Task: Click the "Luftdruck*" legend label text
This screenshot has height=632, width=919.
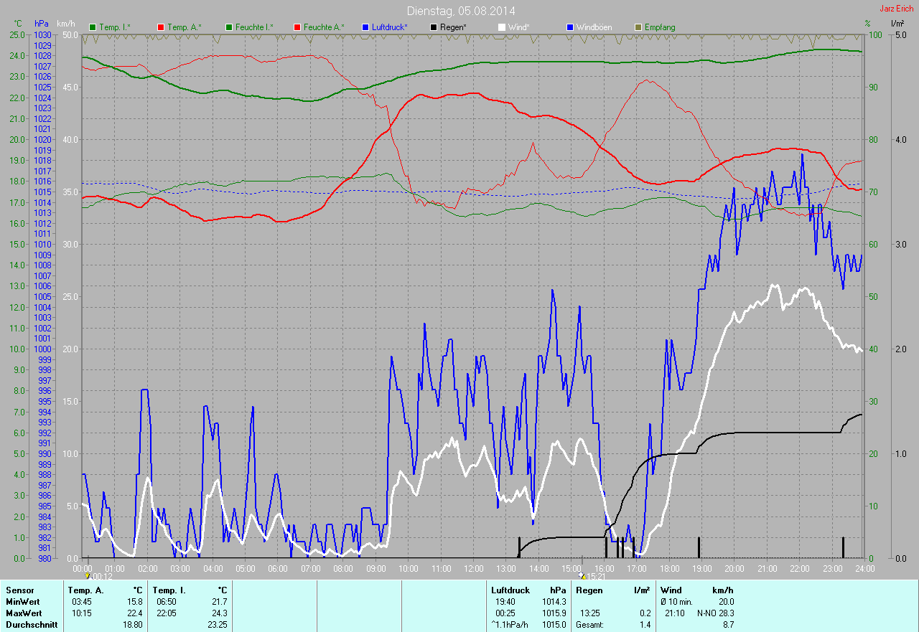Action: pyautogui.click(x=390, y=27)
